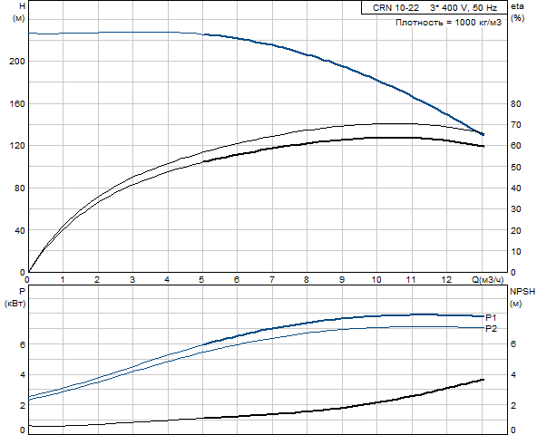The width and height of the screenshot is (537, 435).
Task: Click the 10 tick on flow axis
Action: [x=376, y=280]
